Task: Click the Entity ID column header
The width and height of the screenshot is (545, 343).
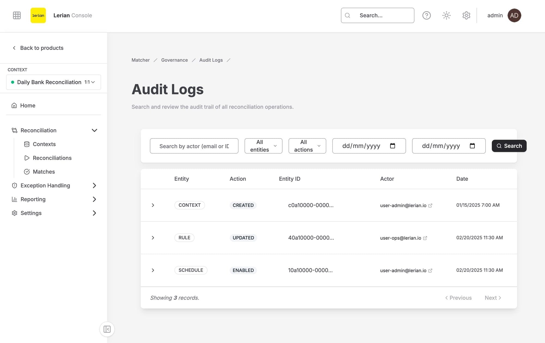Action: (x=290, y=179)
